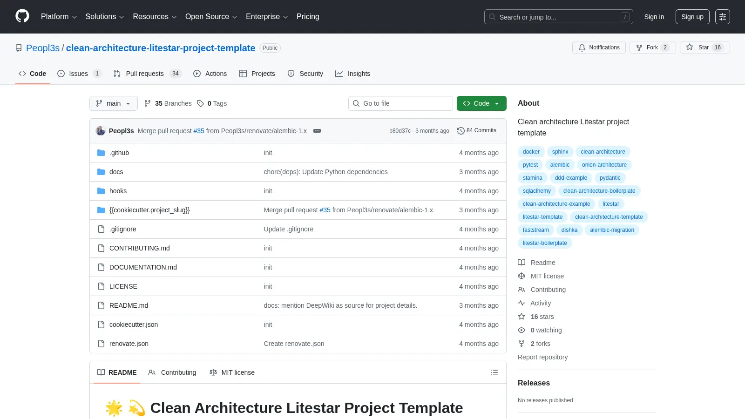Click the LICENSE file icon

point(101,286)
